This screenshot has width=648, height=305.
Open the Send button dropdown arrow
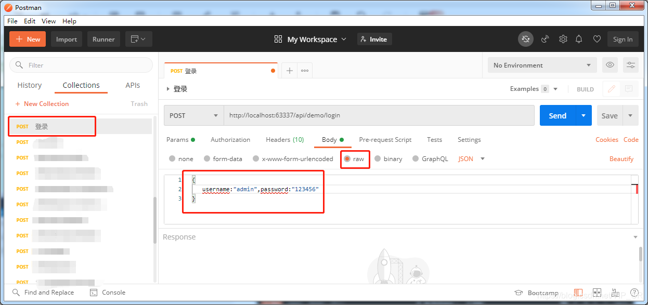pyautogui.click(x=584, y=115)
